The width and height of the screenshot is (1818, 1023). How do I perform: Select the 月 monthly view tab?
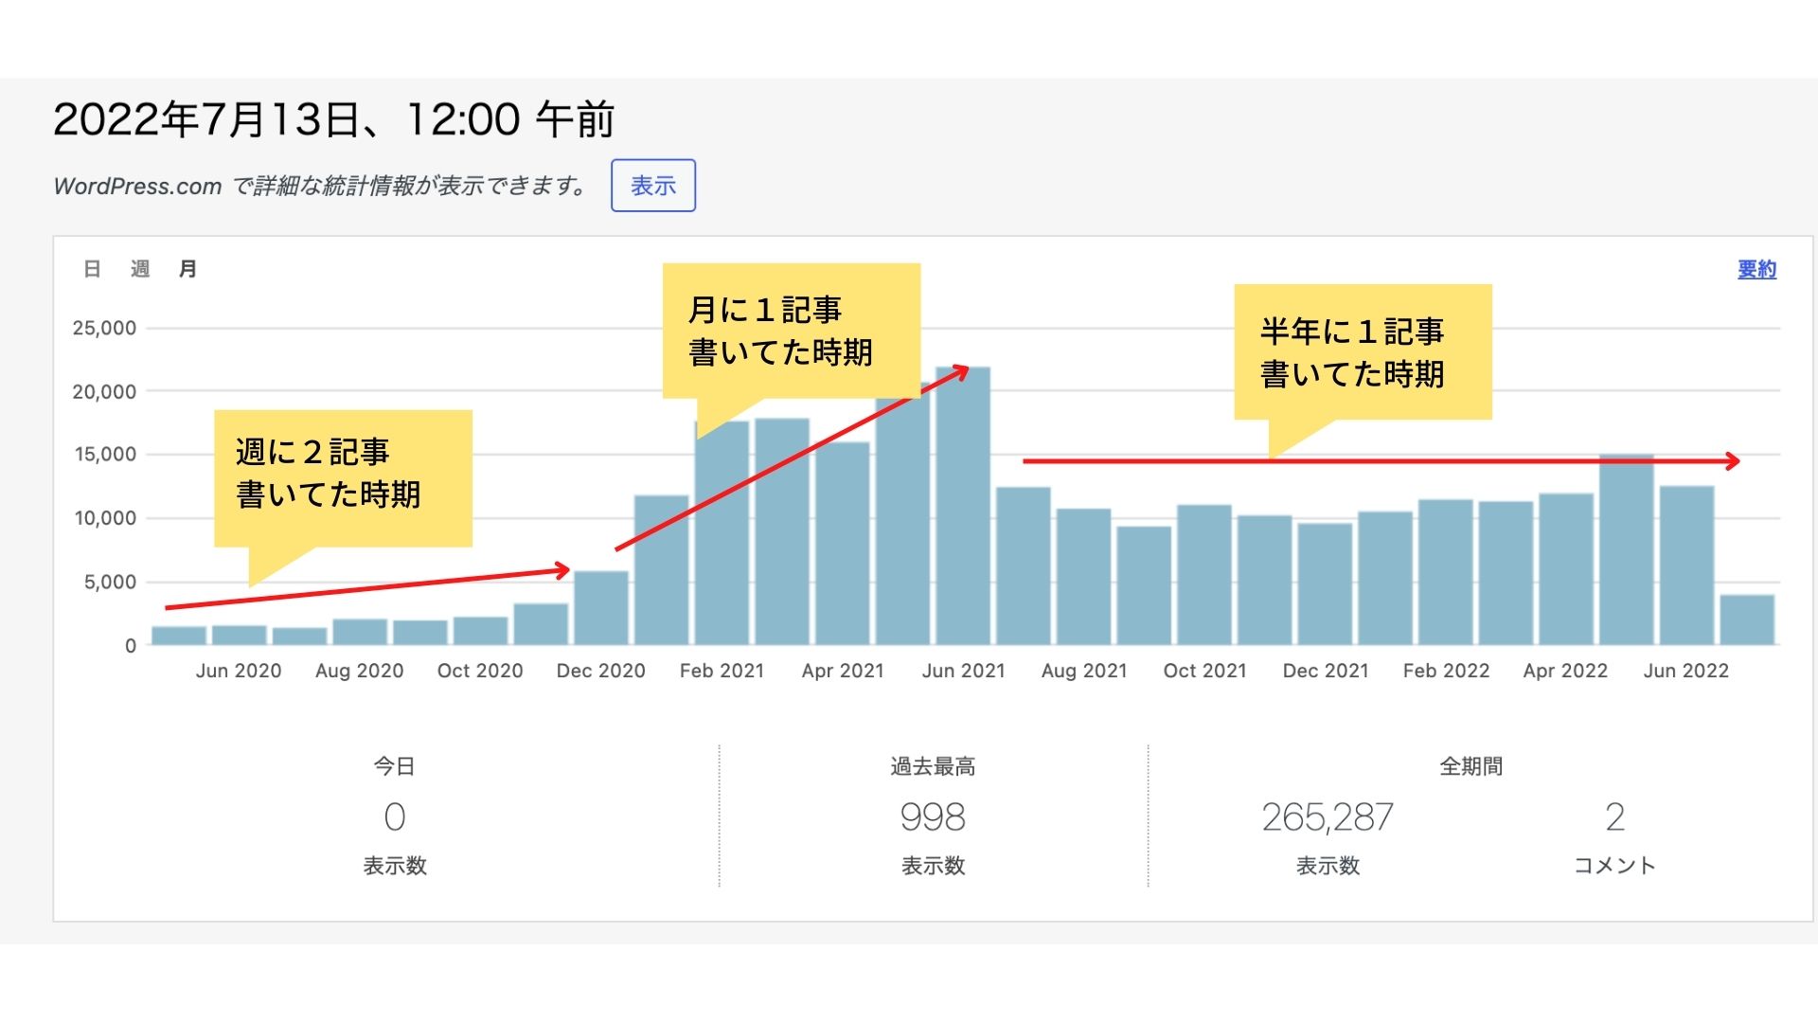(x=187, y=270)
